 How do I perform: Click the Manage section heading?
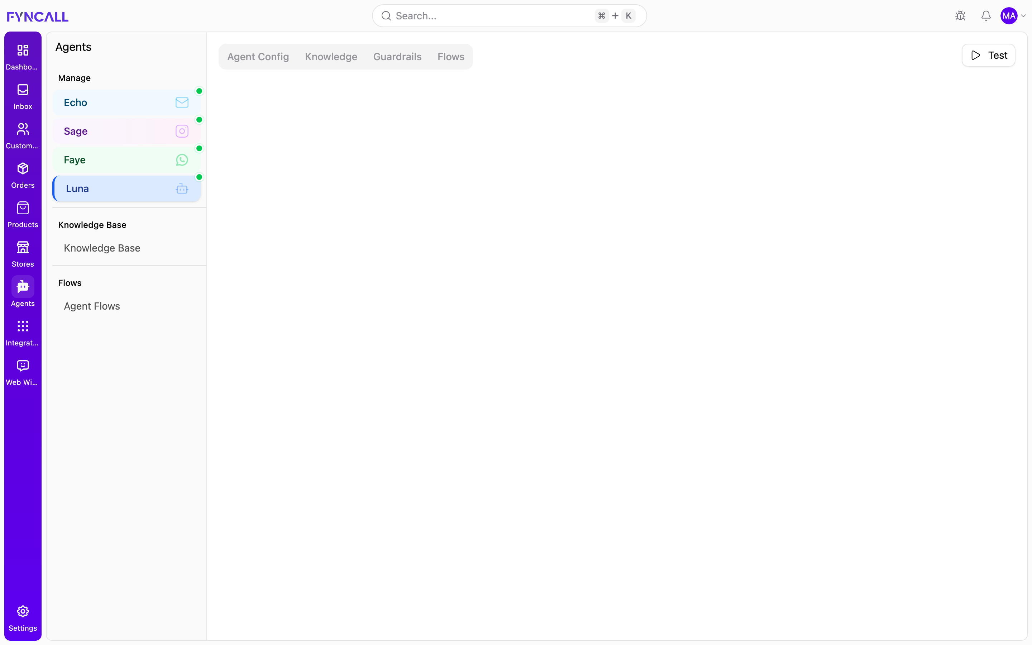(74, 78)
